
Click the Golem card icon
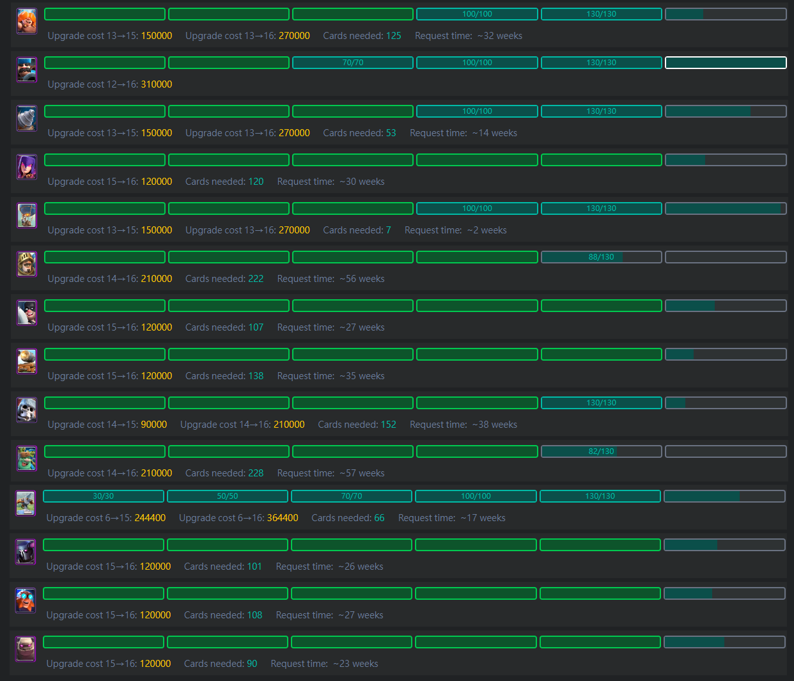click(x=25, y=649)
